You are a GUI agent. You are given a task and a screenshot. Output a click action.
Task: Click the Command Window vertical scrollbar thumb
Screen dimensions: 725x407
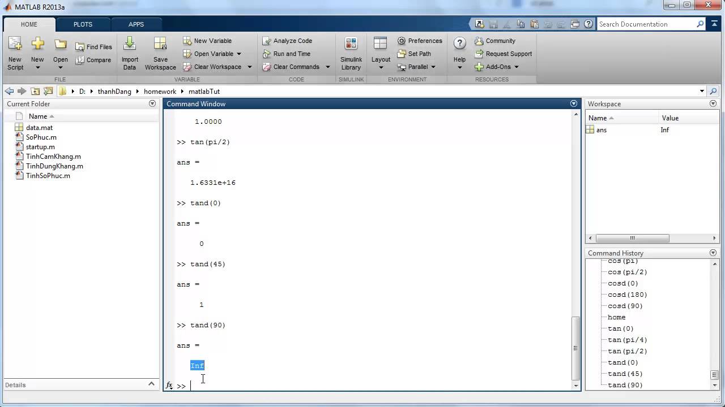coord(576,348)
